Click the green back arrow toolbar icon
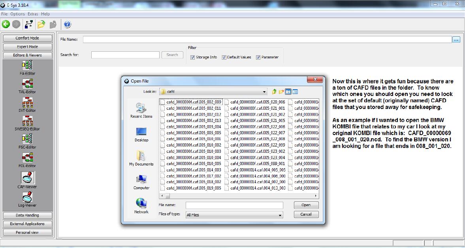 [6, 24]
